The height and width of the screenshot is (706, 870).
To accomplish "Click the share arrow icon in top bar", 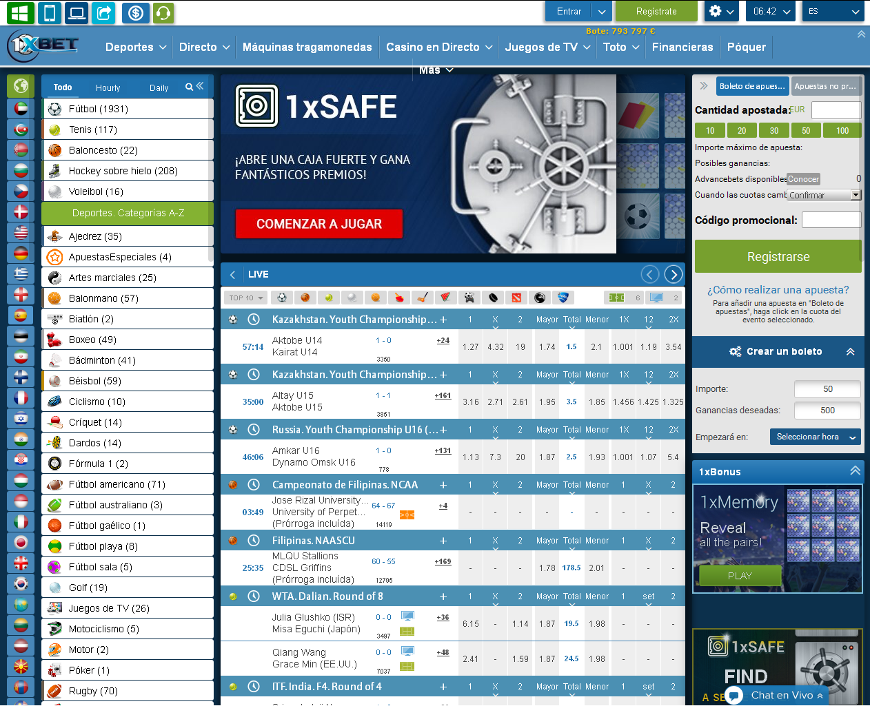I will pos(105,12).
